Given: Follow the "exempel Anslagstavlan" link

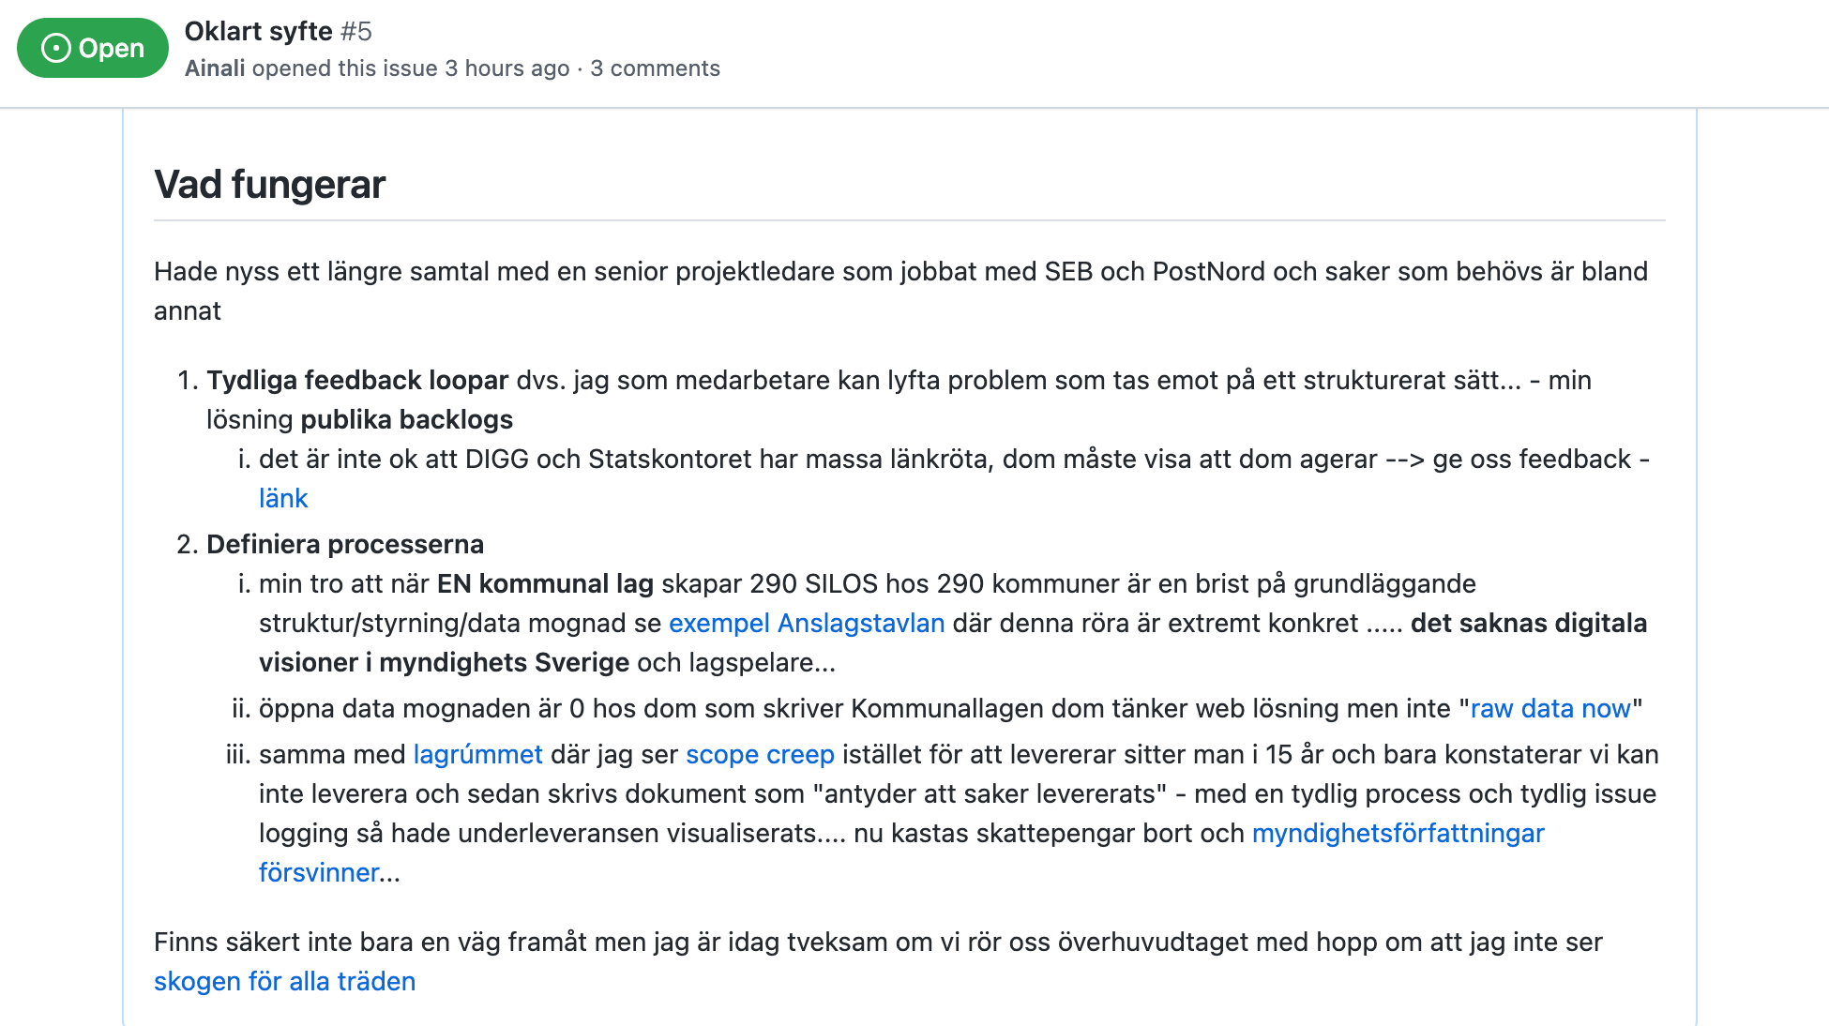Looking at the screenshot, I should pyautogui.click(x=806, y=623).
